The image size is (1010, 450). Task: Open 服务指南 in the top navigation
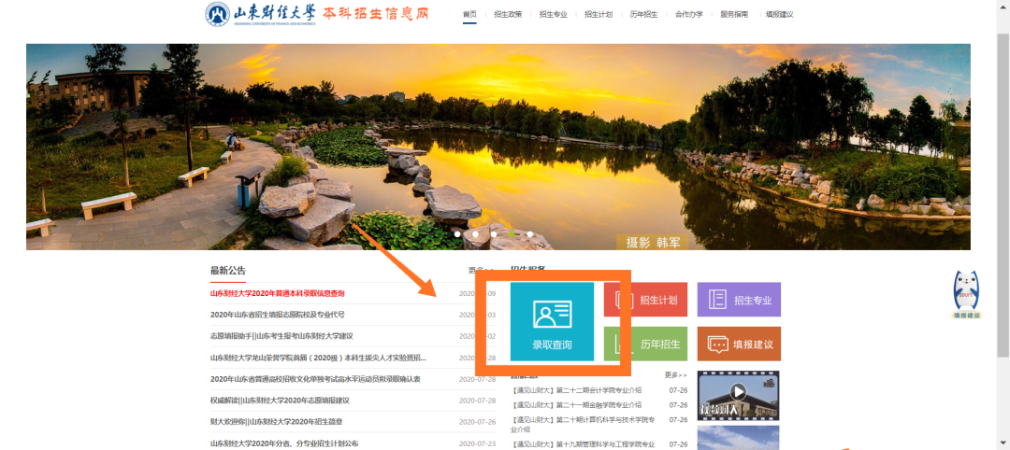tap(734, 14)
